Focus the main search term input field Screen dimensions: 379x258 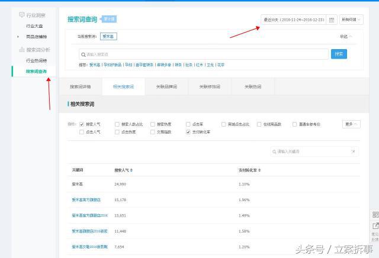(x=204, y=54)
